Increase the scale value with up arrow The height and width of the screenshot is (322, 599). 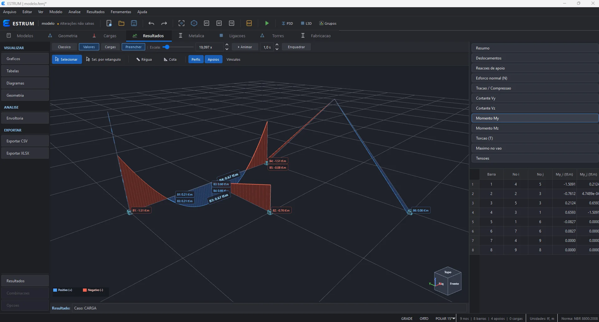227,45
